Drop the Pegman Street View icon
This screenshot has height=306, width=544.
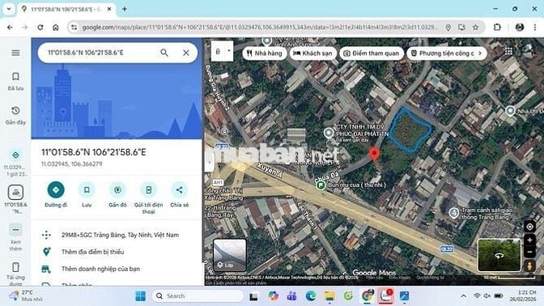[x=529, y=266]
